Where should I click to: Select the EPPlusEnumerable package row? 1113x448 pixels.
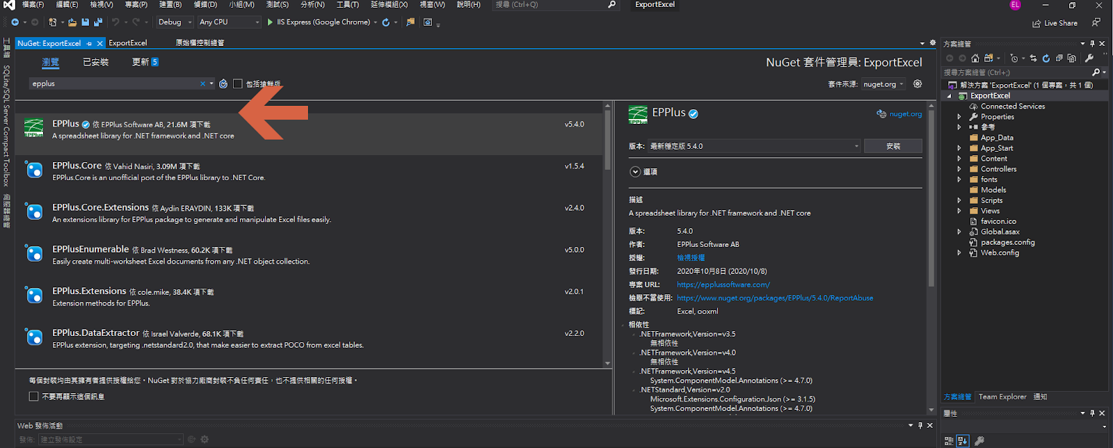point(309,255)
